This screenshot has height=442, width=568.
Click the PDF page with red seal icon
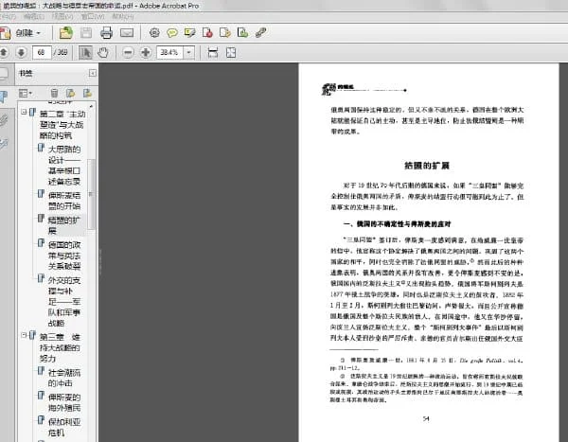point(207,33)
